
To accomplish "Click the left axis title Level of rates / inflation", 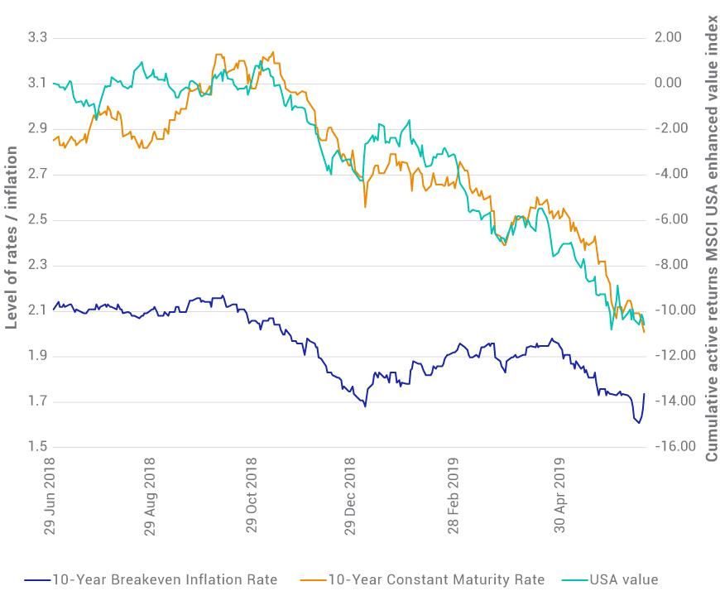I will (13, 238).
